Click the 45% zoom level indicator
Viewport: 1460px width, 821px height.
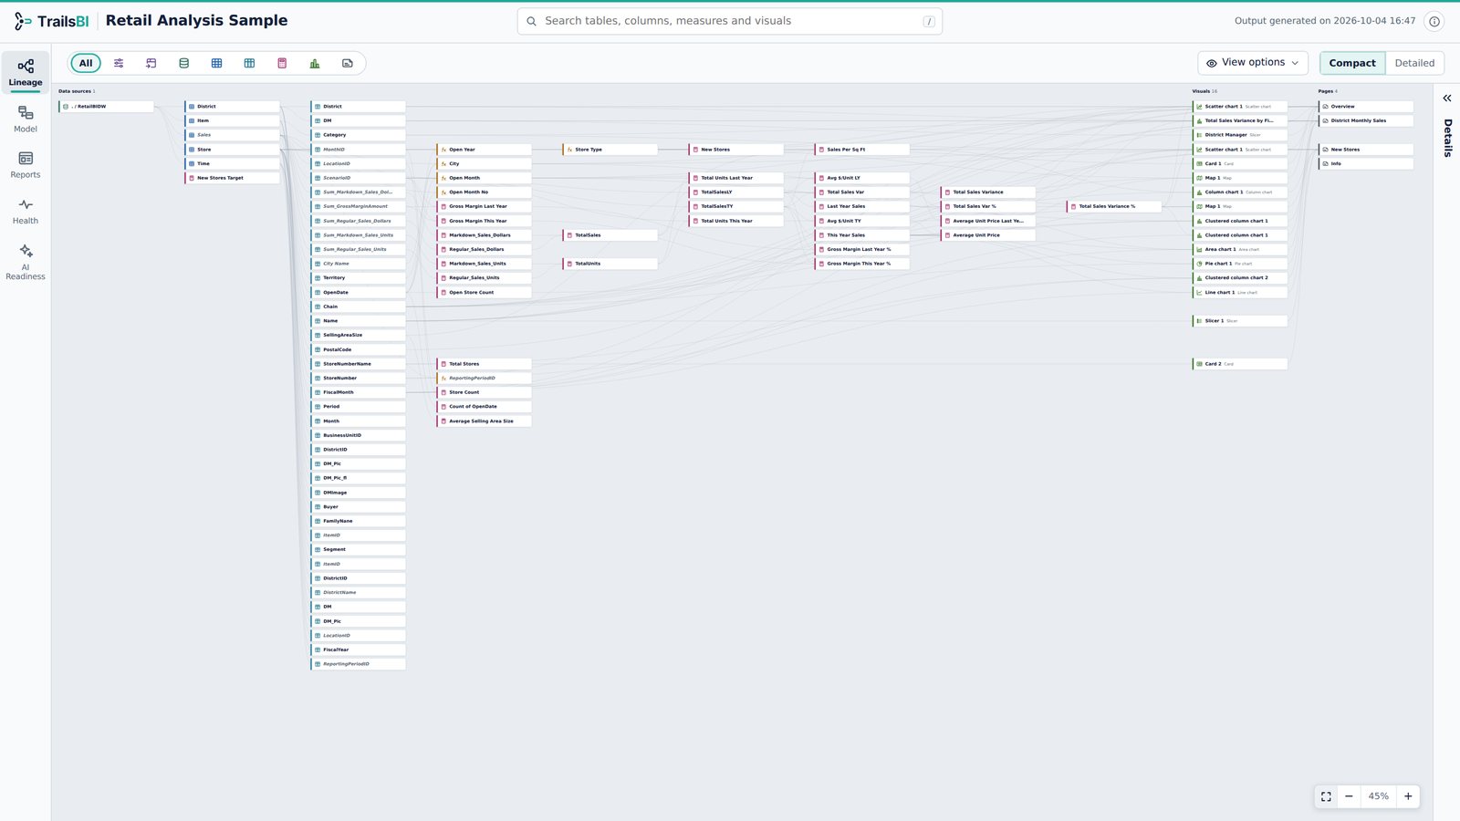click(x=1378, y=796)
